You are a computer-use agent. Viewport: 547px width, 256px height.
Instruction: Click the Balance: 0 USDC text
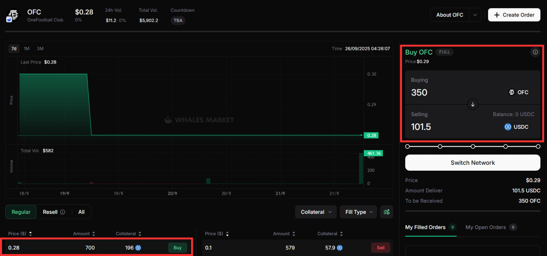(514, 114)
